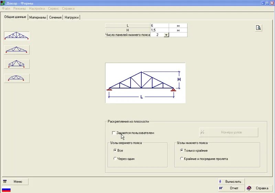This screenshot has height=193, width=275.
Task: Click the 'Число панелей нижнего пояса' label
Action: point(128,35)
